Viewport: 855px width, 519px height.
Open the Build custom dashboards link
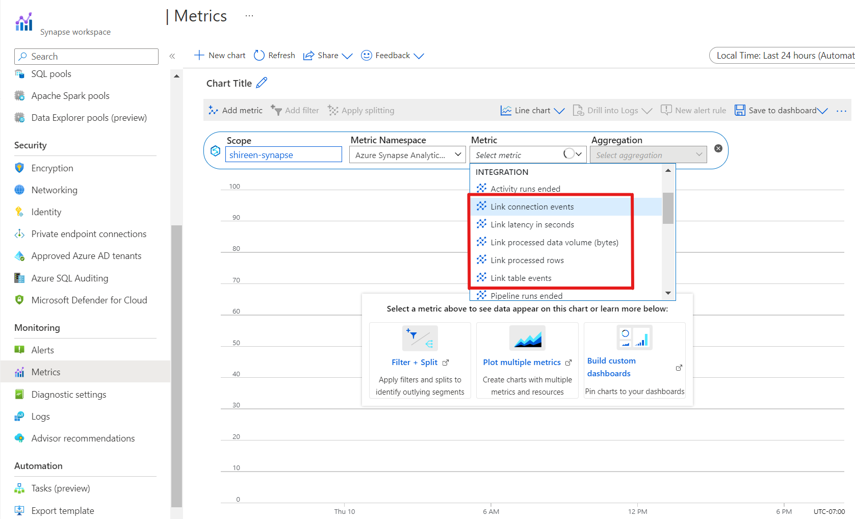tap(612, 367)
